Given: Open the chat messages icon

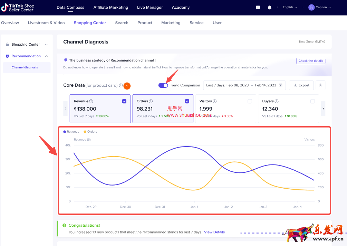Looking at the screenshot, I should click(x=258, y=7).
